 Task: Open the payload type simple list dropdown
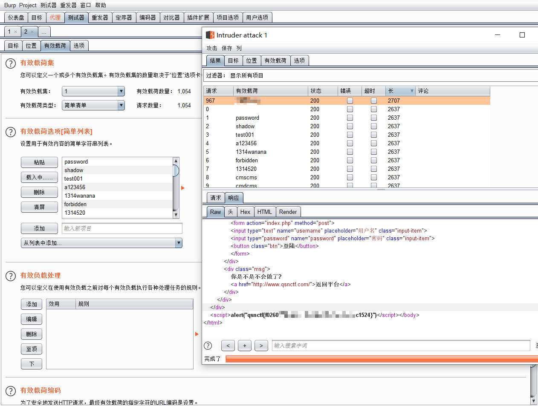[93, 105]
